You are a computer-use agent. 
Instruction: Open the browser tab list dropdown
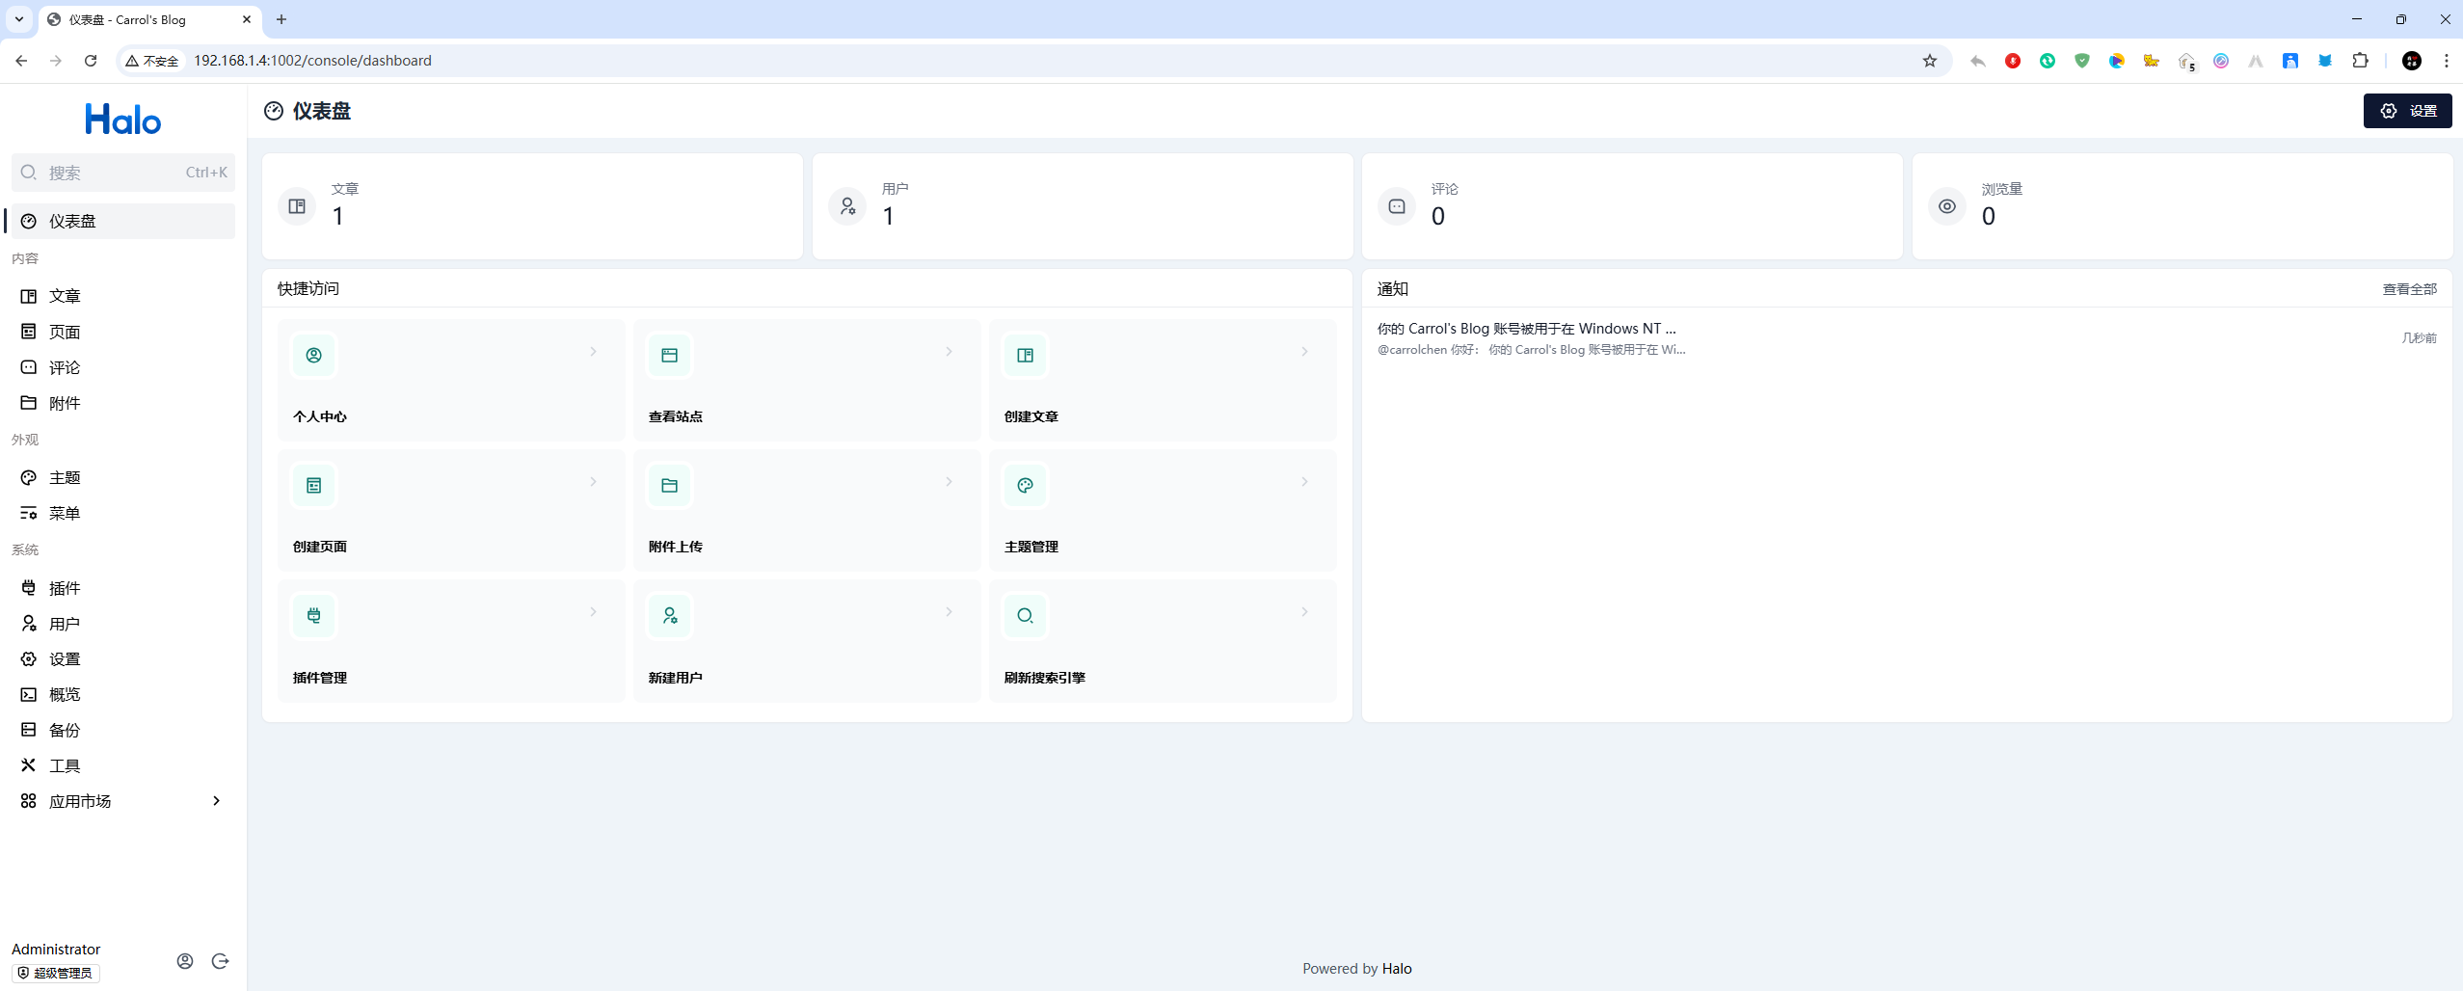(x=19, y=19)
